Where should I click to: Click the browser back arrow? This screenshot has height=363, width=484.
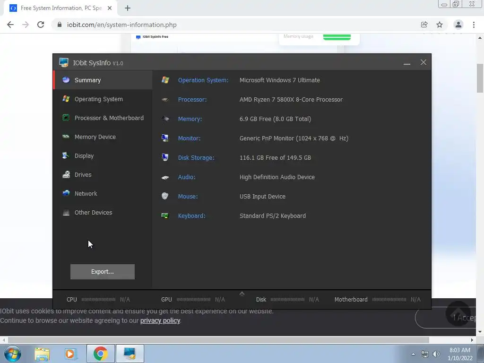click(10, 25)
